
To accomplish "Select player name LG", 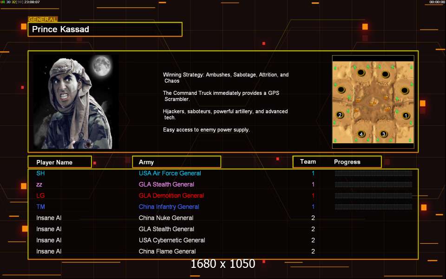I will click(40, 196).
